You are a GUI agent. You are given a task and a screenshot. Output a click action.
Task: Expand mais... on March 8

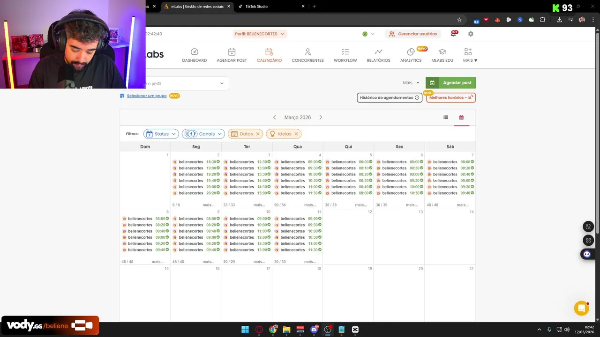(157, 262)
